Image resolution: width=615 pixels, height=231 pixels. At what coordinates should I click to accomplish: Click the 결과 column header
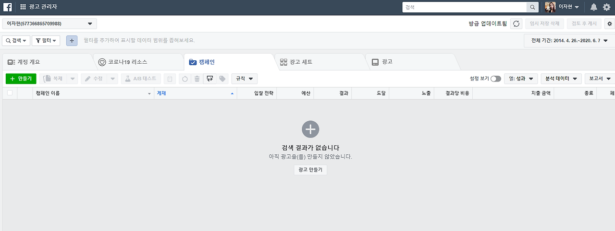pos(333,93)
